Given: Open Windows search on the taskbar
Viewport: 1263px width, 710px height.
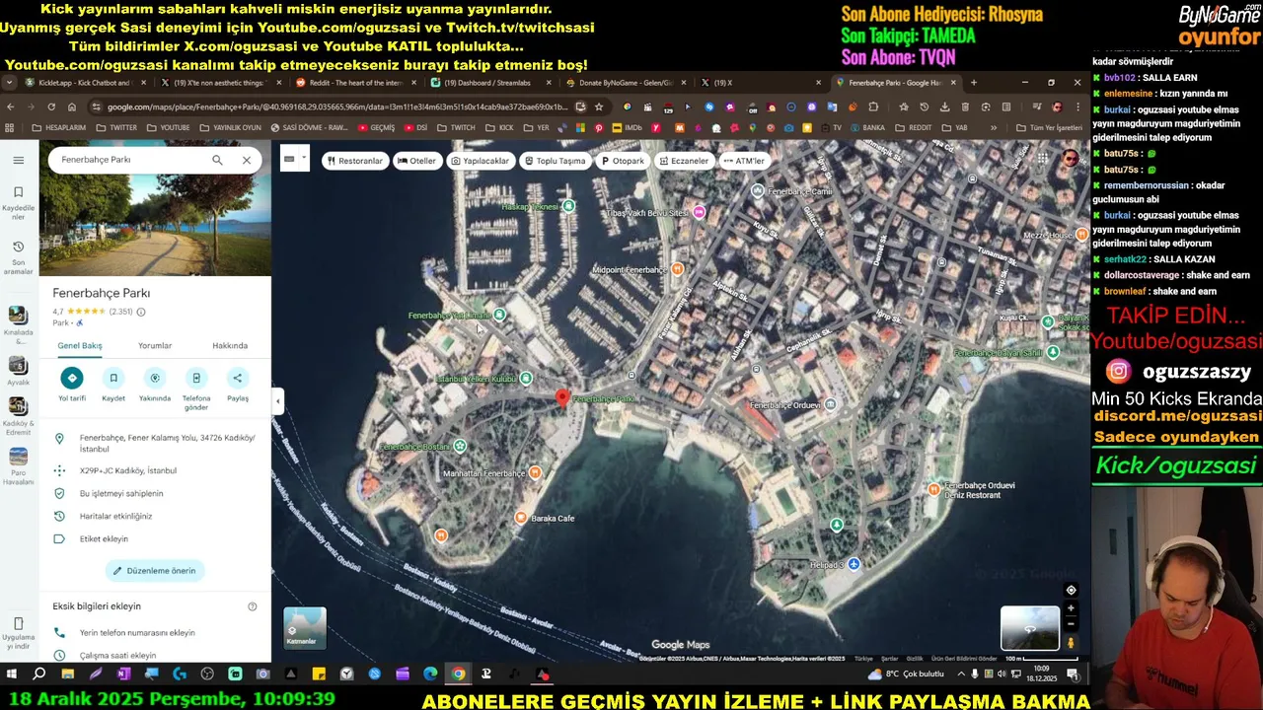Looking at the screenshot, I should pos(39,674).
